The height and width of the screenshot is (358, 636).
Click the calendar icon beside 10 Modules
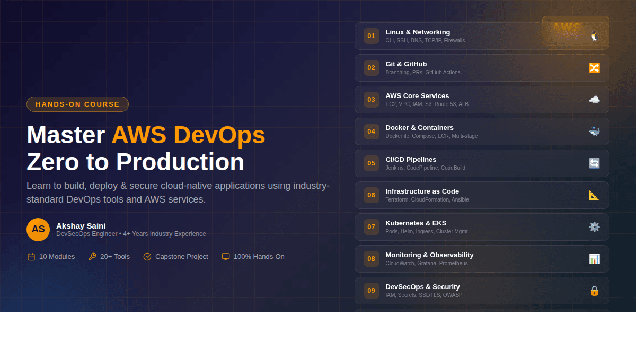(x=31, y=256)
